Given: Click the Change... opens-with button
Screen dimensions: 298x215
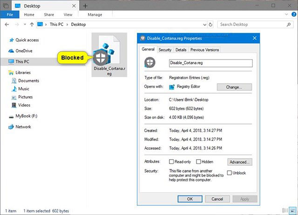Looking at the screenshot, I should click(x=234, y=87).
